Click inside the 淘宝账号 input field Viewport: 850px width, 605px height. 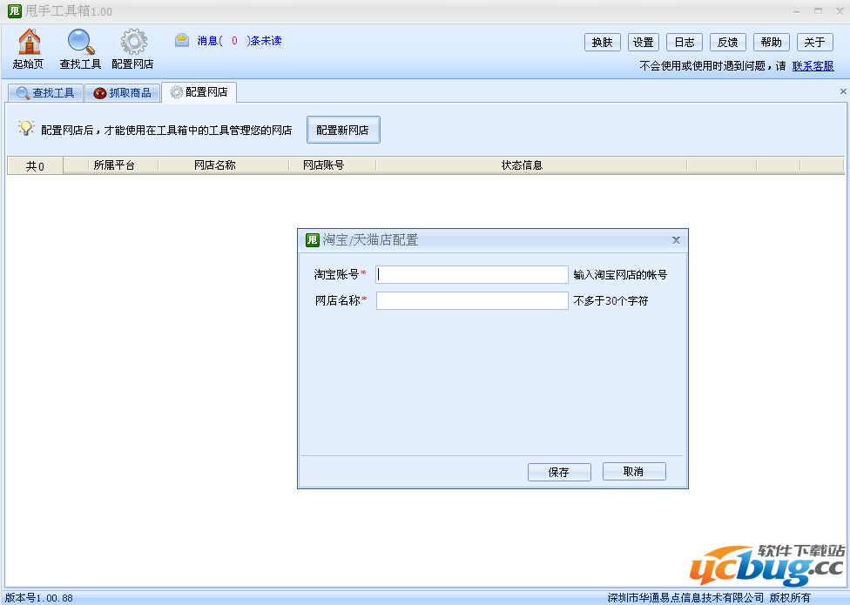(x=470, y=274)
